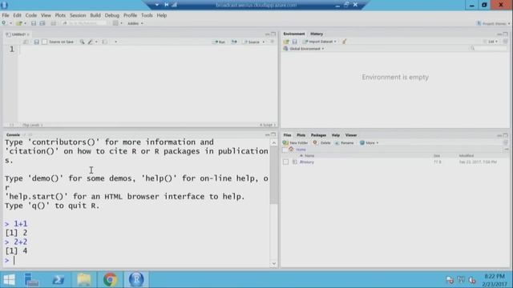Open Chrome from the Windows taskbar
513x288 pixels.
point(110,280)
